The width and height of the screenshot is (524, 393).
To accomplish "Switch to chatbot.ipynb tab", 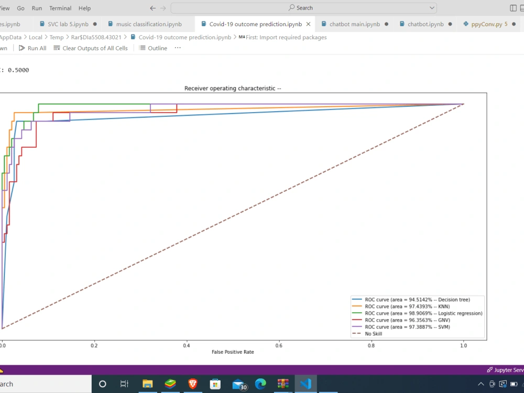I will [425, 24].
